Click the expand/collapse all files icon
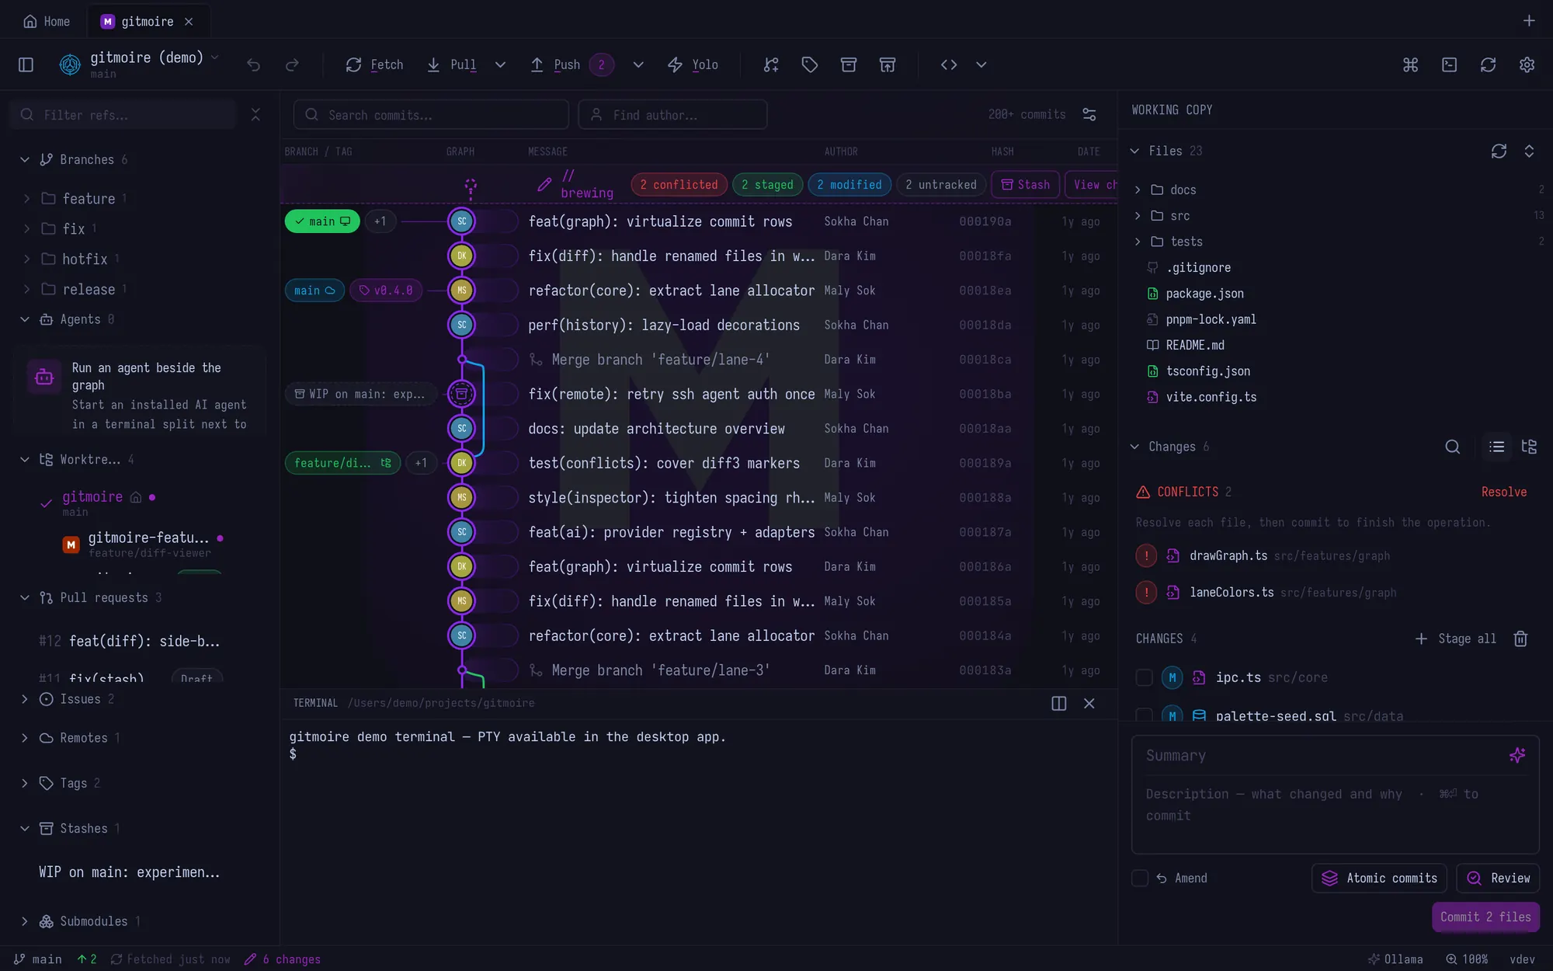This screenshot has height=971, width=1553. pos(1529,151)
